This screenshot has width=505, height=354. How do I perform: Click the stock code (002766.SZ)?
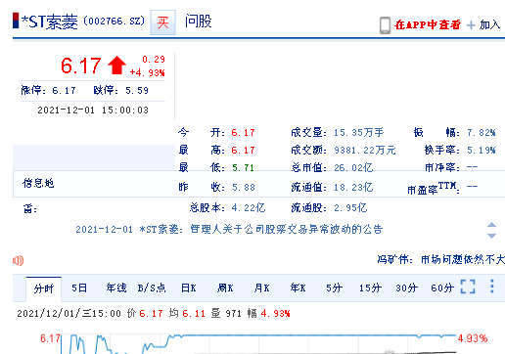tap(114, 22)
